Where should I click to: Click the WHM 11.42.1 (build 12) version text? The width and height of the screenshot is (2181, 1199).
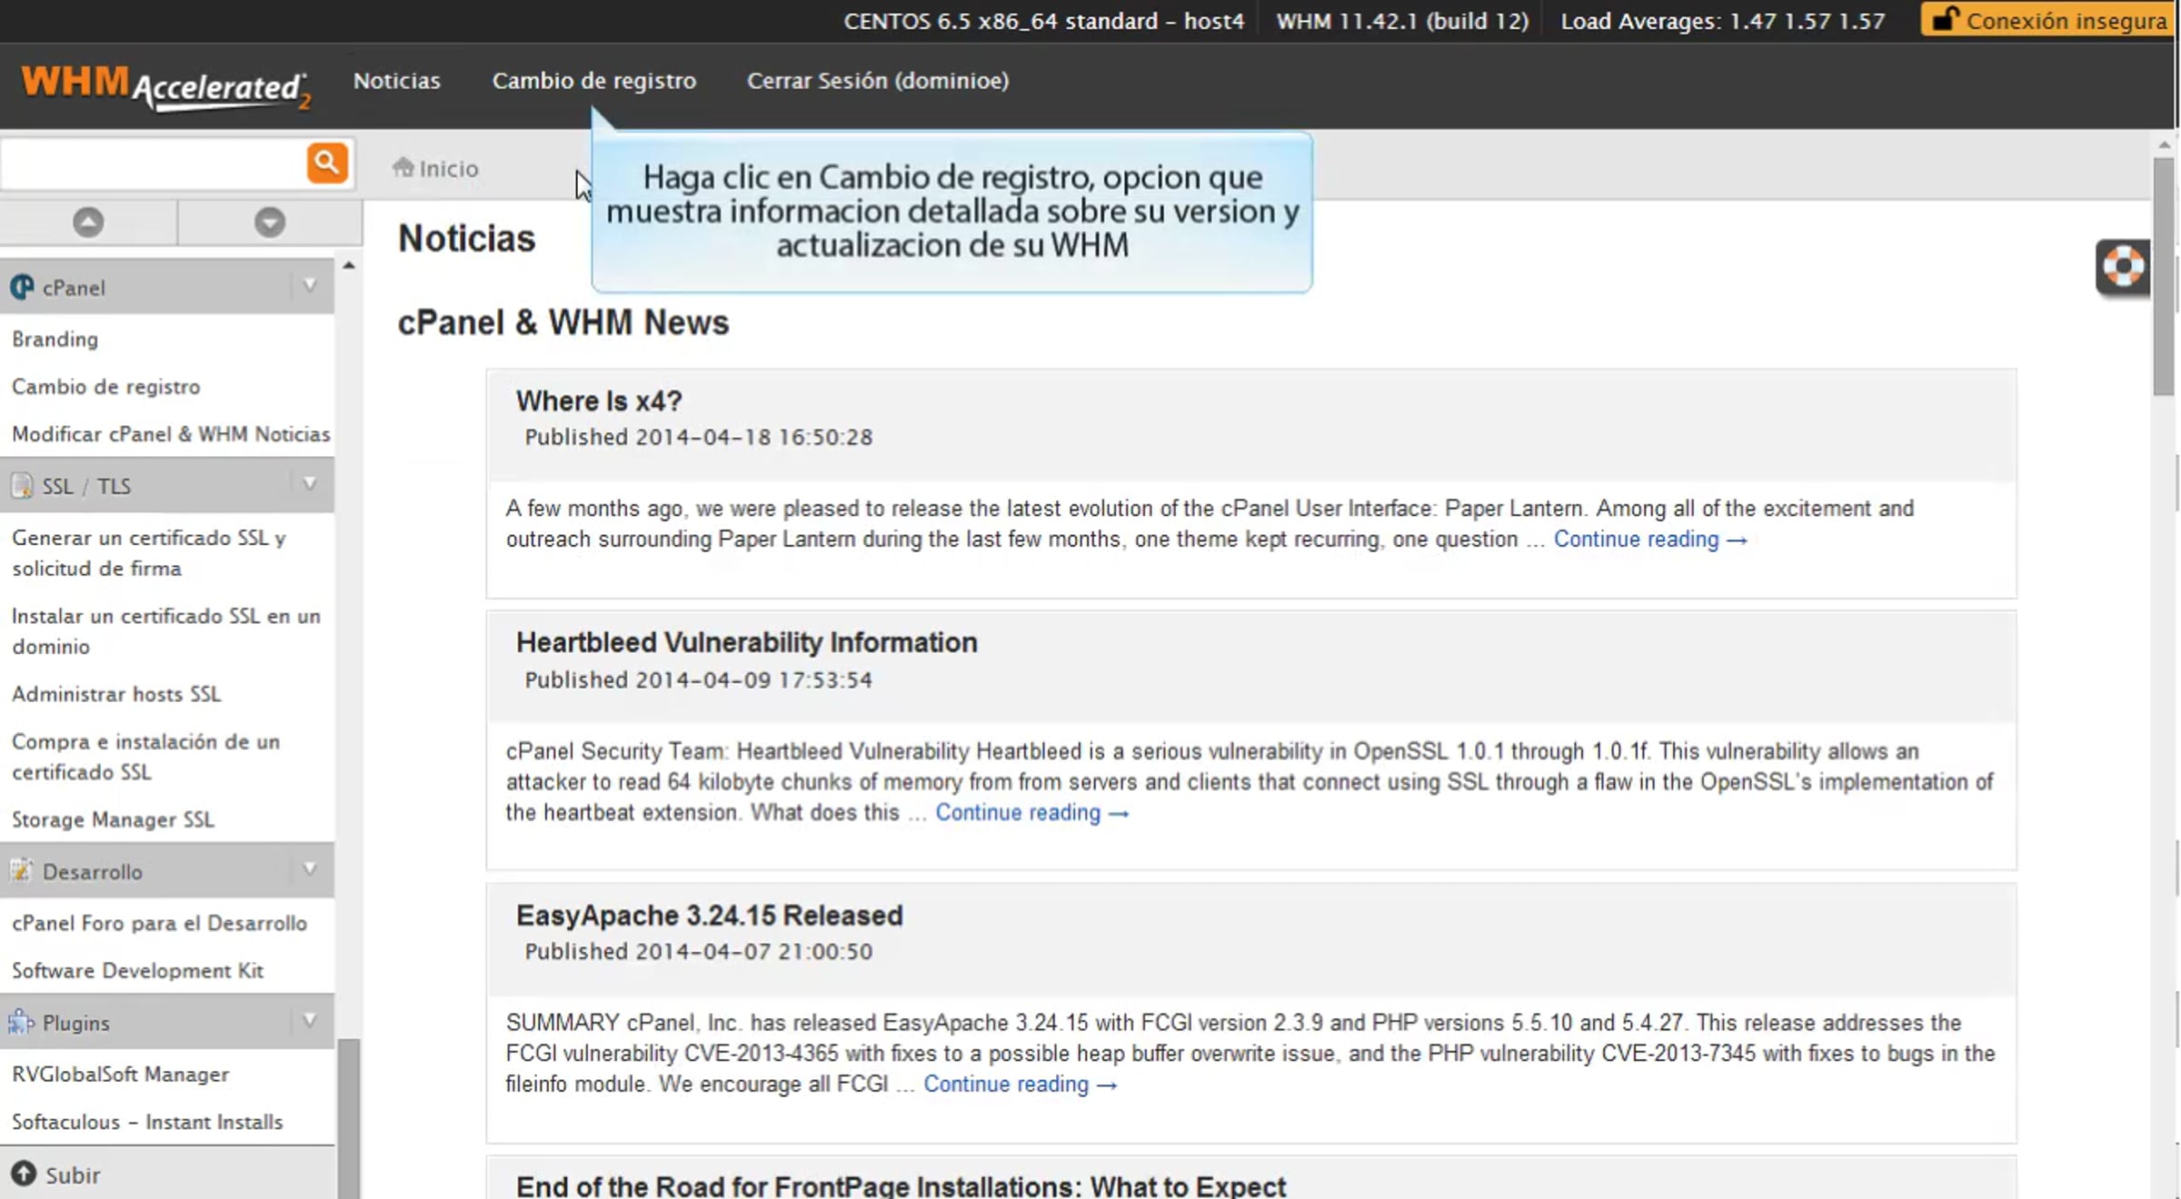[x=1402, y=21]
